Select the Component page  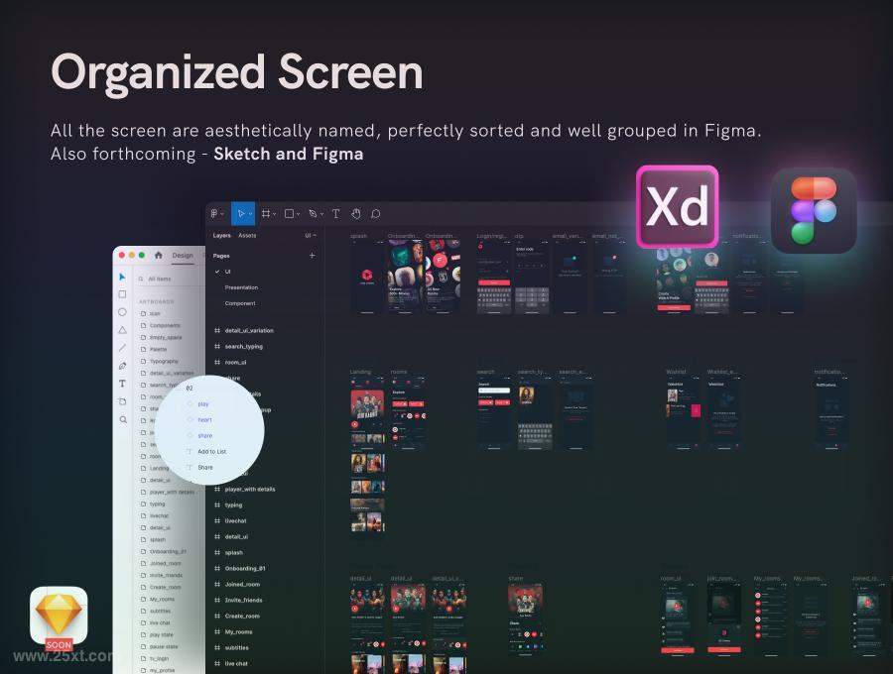240,303
